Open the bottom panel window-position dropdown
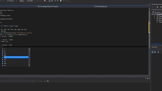162x91 pixels. pos(146,79)
